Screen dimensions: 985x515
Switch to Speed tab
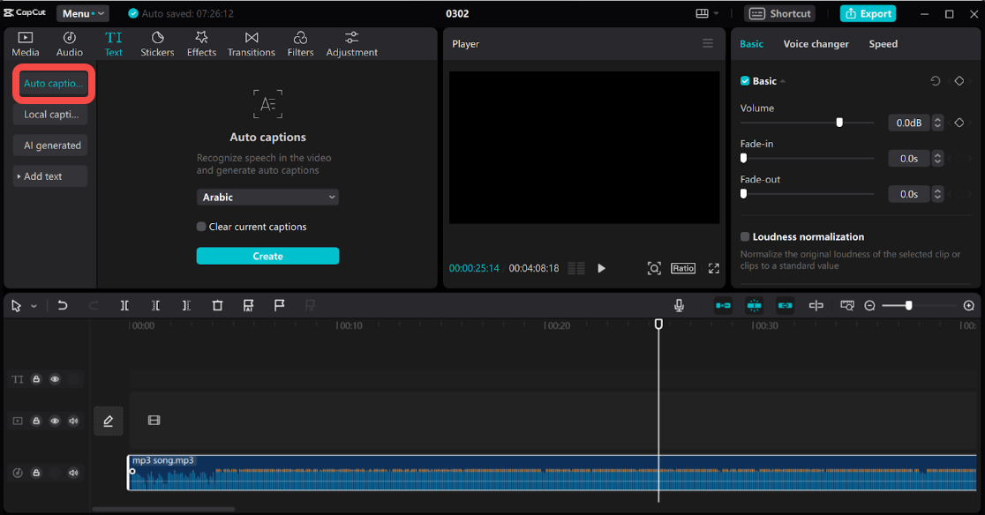pyautogui.click(x=883, y=44)
